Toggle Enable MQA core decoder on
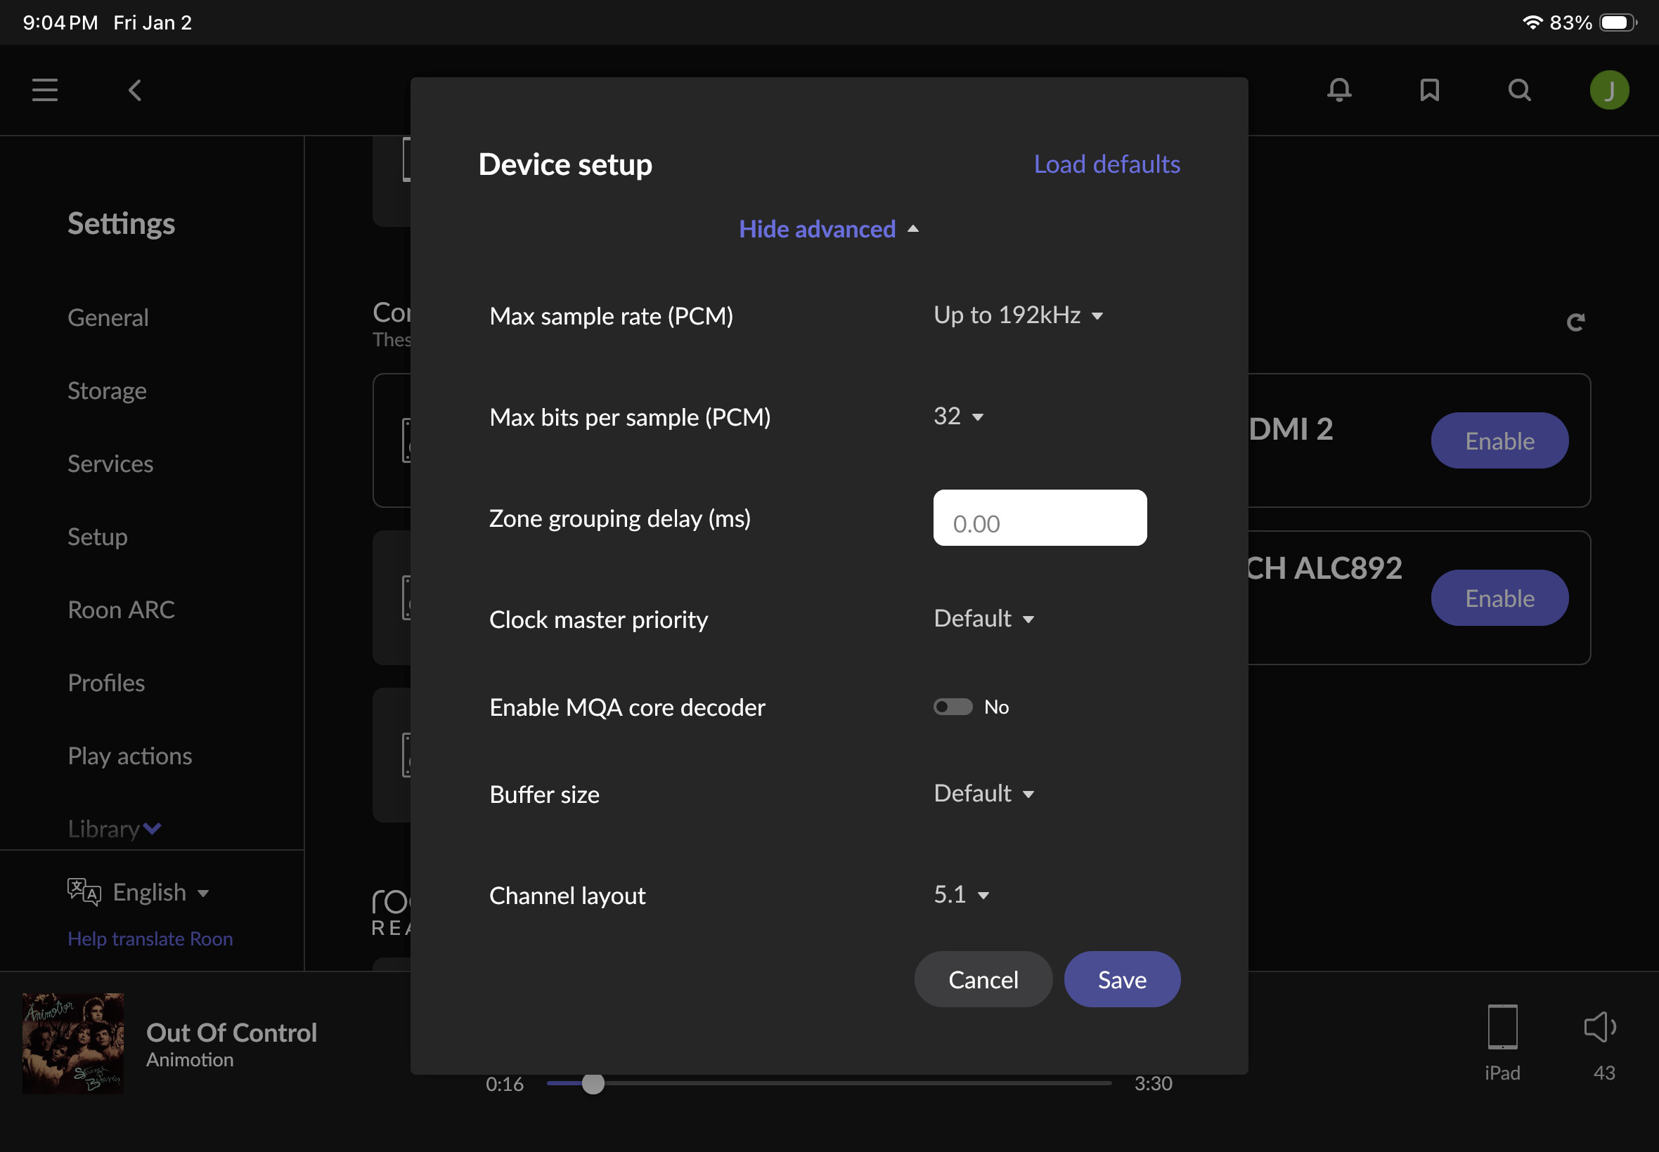1659x1152 pixels. point(952,707)
